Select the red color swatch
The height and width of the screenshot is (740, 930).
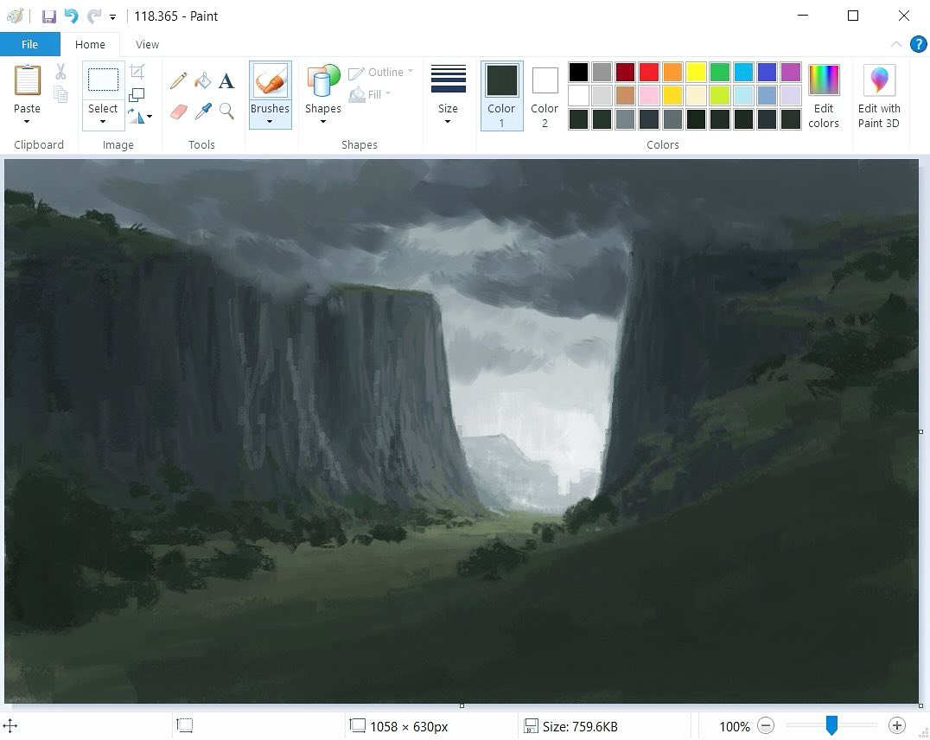pyautogui.click(x=648, y=72)
